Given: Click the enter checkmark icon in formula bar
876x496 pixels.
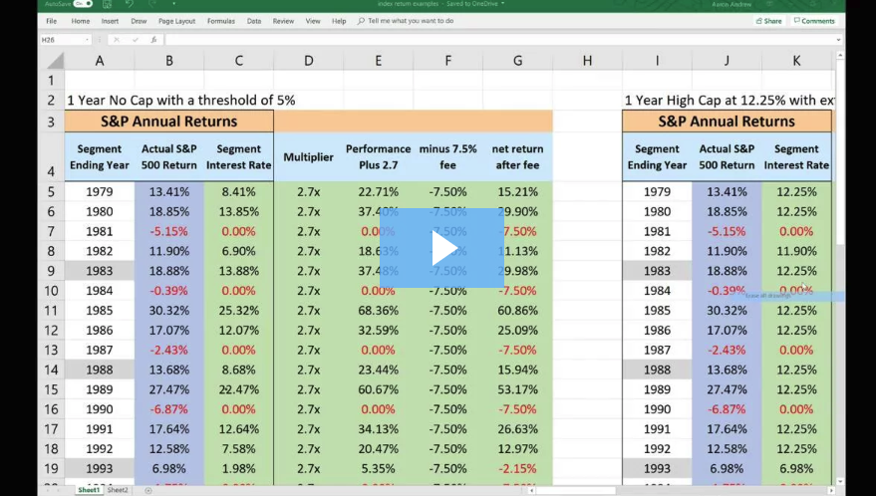Looking at the screenshot, I should pos(135,40).
